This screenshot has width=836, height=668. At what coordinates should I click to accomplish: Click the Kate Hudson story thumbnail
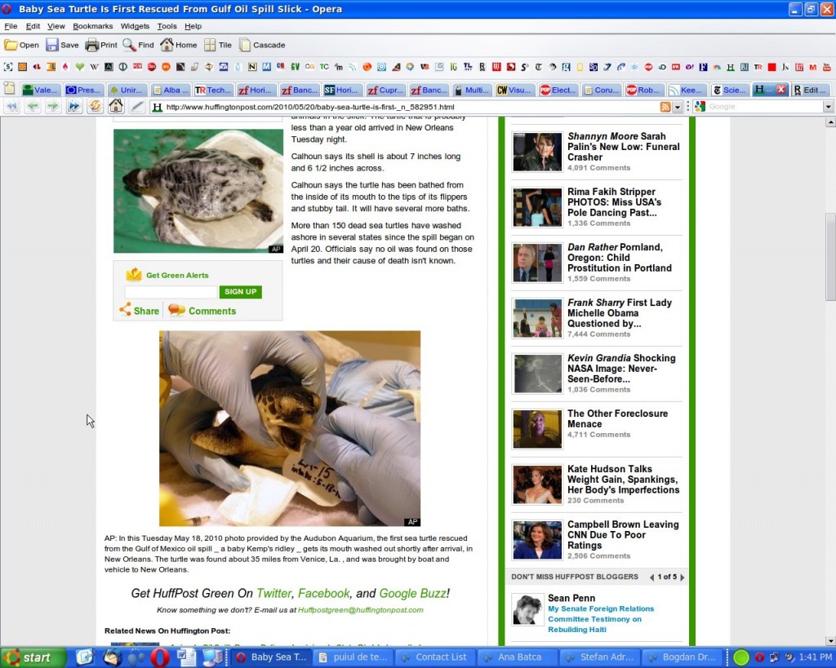pos(537,484)
